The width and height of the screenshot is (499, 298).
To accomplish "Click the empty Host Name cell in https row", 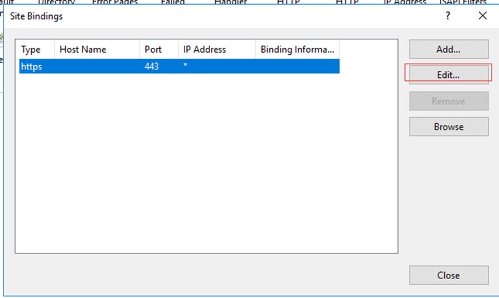I will (97, 66).
